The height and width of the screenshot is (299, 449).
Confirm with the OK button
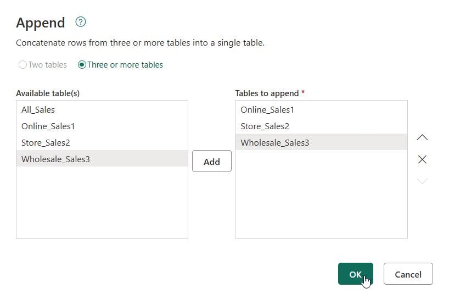(355, 274)
